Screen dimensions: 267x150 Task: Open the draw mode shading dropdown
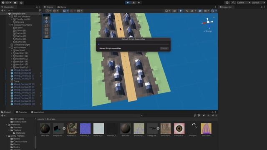(x=168, y=11)
